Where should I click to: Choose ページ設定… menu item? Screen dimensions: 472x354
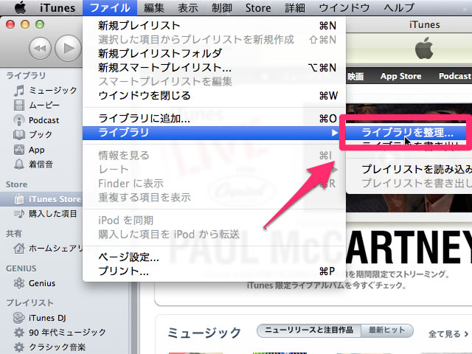coord(214,257)
